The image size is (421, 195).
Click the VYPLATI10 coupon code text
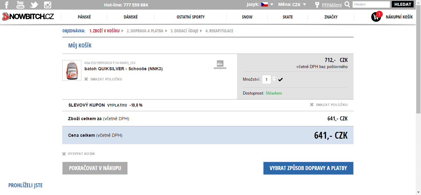[117, 105]
